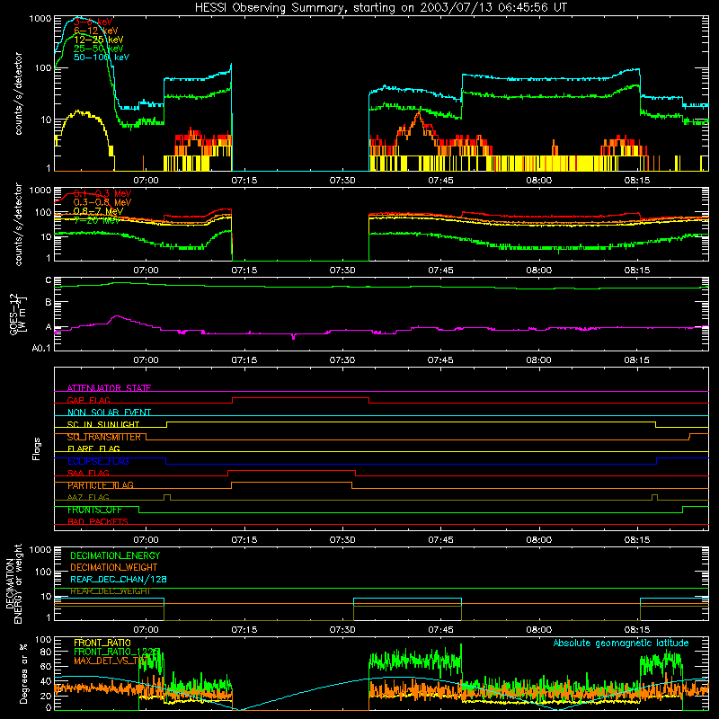Select the Absolute geomagnetic latitude label

click(621, 643)
